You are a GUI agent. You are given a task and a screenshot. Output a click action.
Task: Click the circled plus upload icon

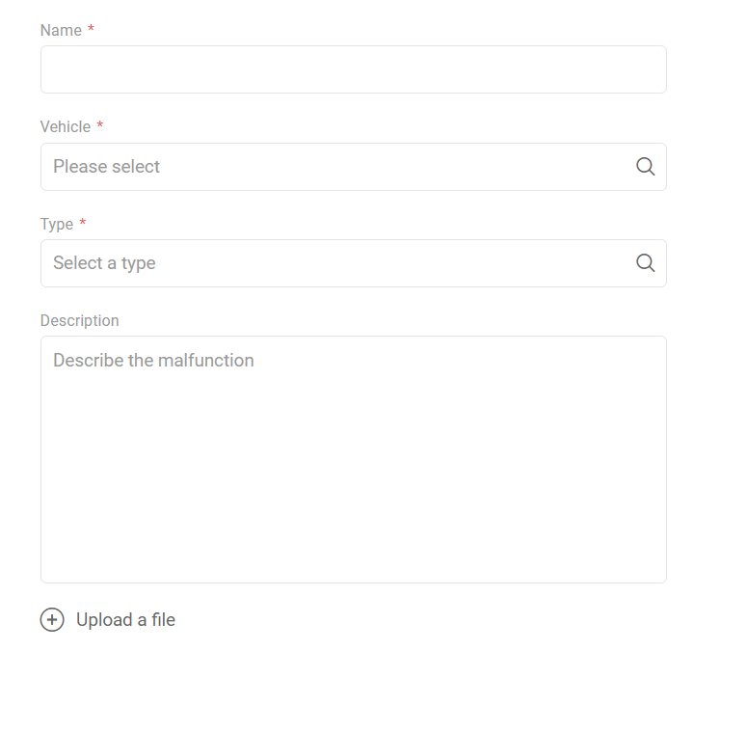click(x=52, y=619)
